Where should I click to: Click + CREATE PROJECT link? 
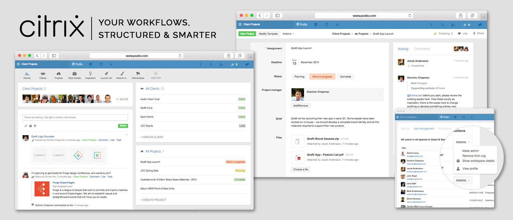click(x=153, y=200)
